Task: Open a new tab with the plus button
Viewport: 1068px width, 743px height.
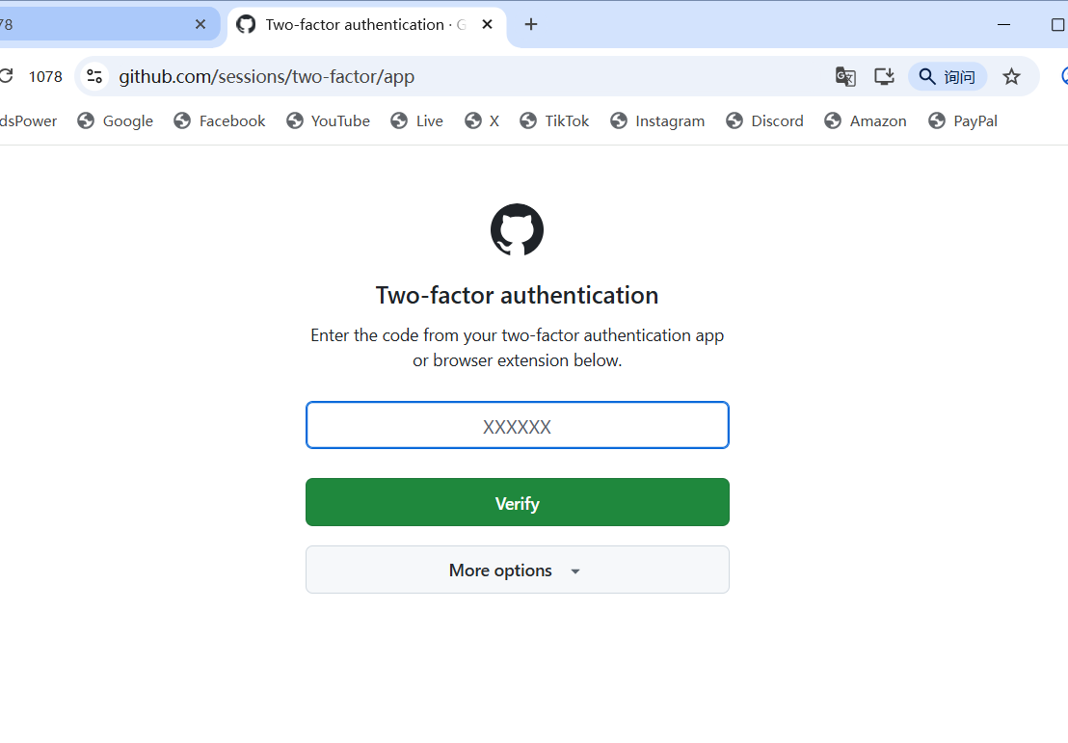Action: [x=531, y=24]
